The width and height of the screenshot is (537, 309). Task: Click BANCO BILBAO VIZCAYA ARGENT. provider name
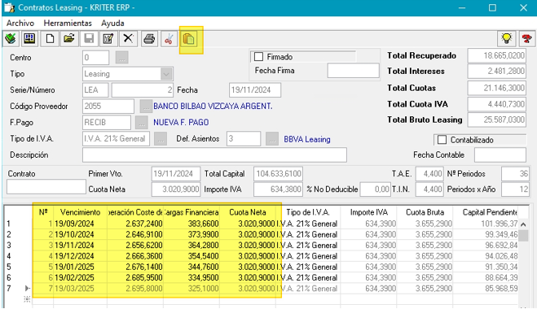click(213, 107)
